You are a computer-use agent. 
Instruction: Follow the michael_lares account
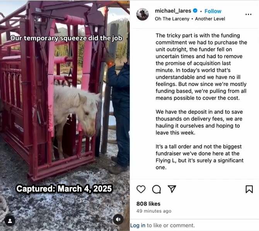(213, 11)
